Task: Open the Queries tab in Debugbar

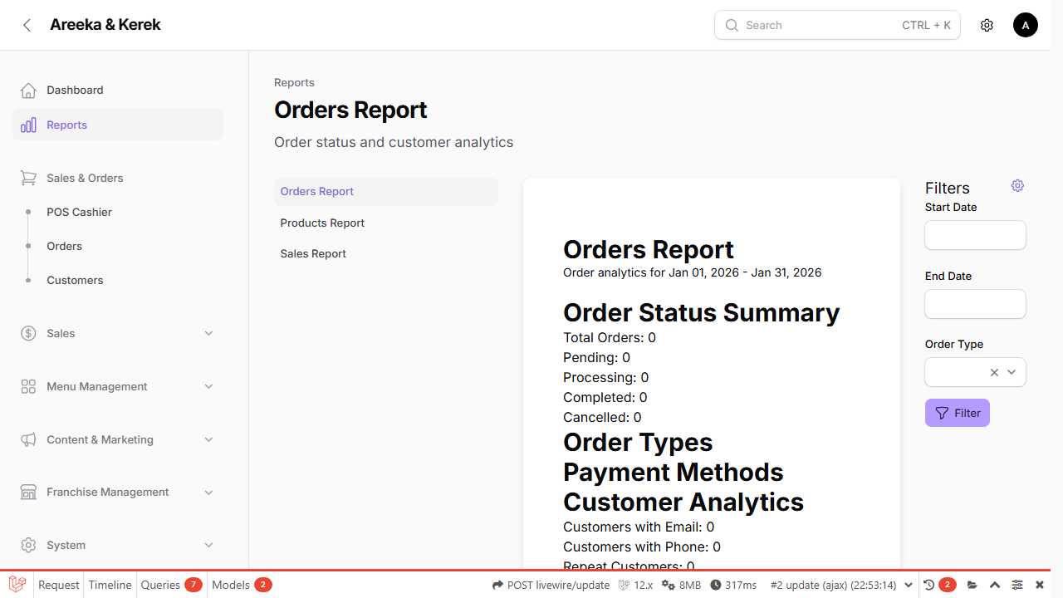Action: (x=160, y=584)
